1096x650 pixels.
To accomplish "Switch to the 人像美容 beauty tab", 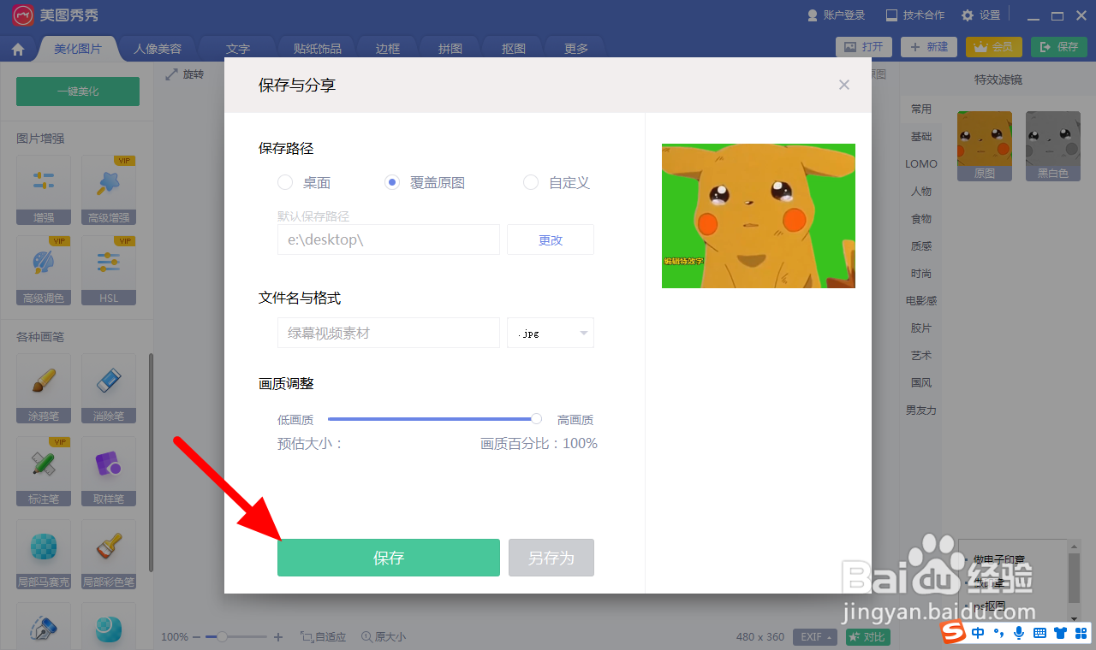I will click(x=158, y=49).
